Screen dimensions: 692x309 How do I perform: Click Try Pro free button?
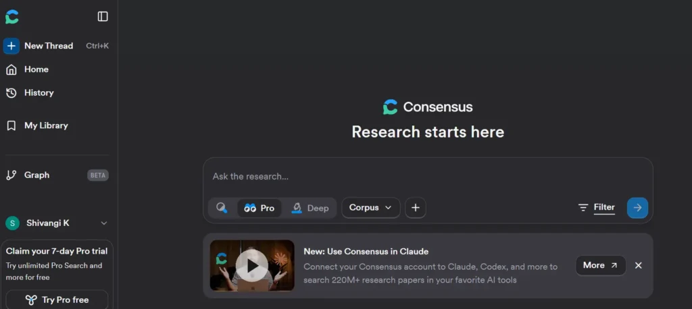click(57, 300)
